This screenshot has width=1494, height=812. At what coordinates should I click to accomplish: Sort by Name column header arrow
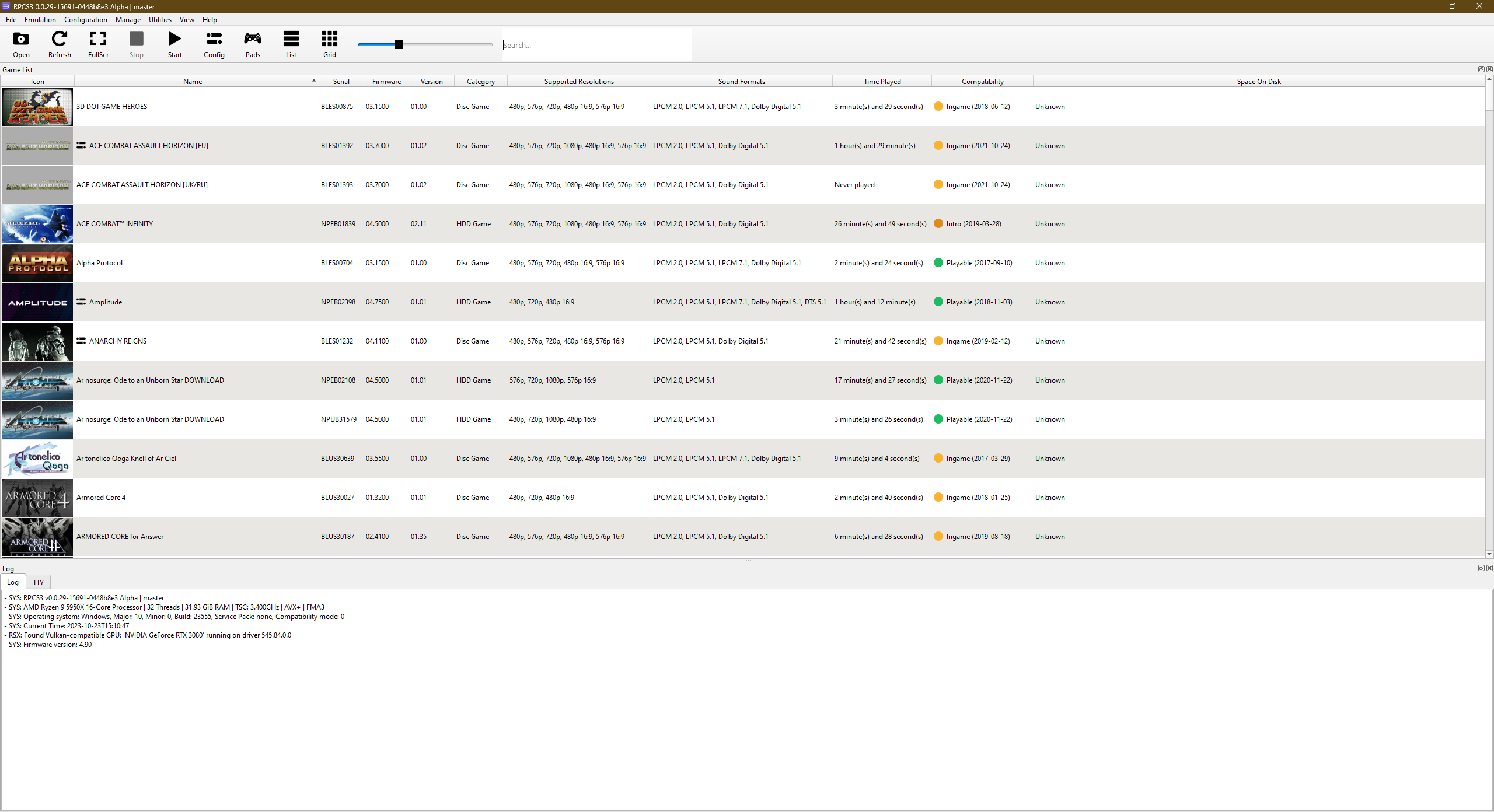pos(313,81)
